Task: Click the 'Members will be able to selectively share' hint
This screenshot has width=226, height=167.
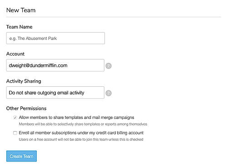Action: point(83,124)
